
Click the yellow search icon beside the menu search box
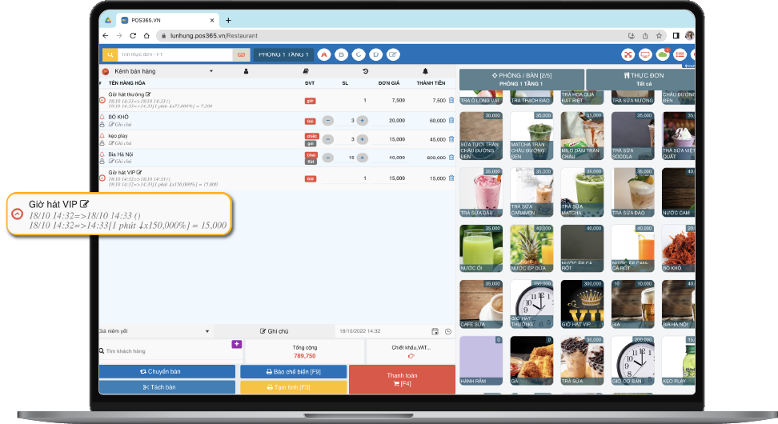[x=110, y=54]
